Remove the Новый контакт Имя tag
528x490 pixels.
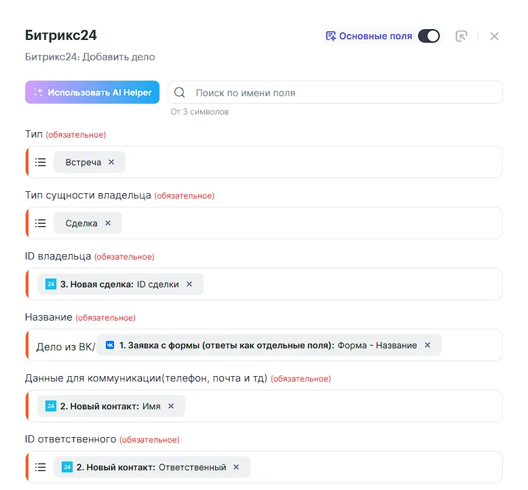pos(171,407)
